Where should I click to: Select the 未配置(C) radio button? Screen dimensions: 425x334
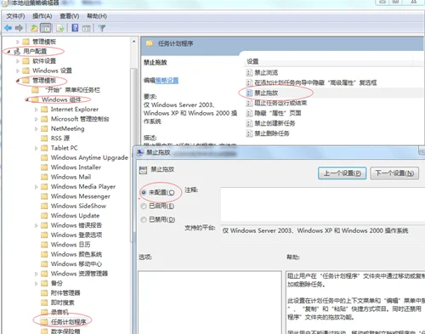click(144, 192)
